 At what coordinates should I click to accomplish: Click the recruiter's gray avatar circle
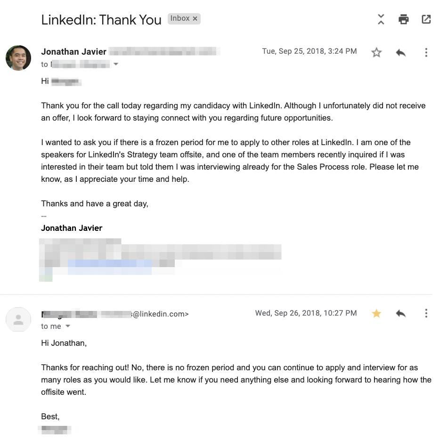click(18, 319)
